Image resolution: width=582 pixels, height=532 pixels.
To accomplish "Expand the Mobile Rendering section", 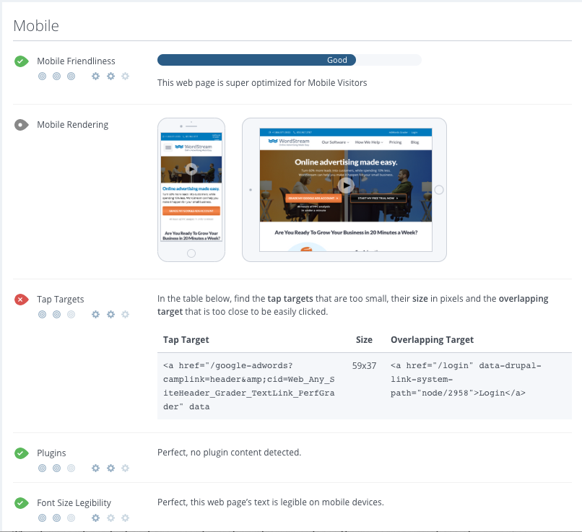I will [x=72, y=124].
